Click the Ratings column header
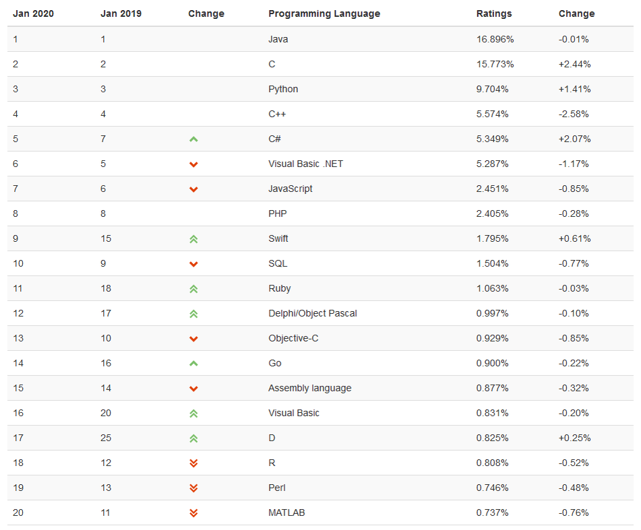Screen dimensions: 641x530 click(x=494, y=13)
